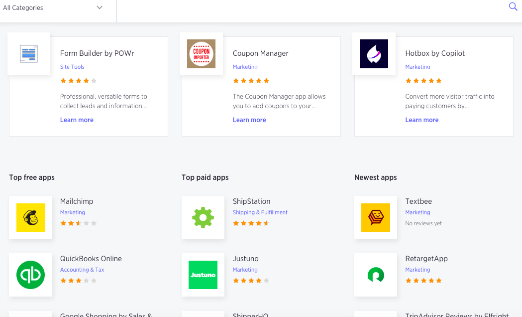522x317 pixels.
Task: Click the Mailchimp app icon
Action: pos(31,218)
